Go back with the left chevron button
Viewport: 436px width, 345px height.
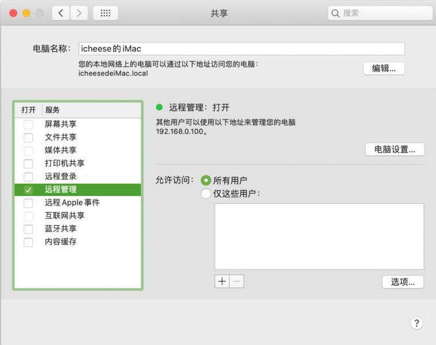pos(61,13)
